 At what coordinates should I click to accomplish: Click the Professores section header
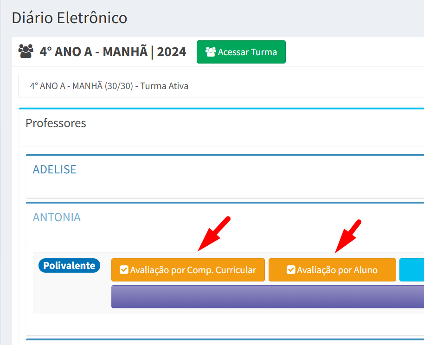[x=56, y=123]
